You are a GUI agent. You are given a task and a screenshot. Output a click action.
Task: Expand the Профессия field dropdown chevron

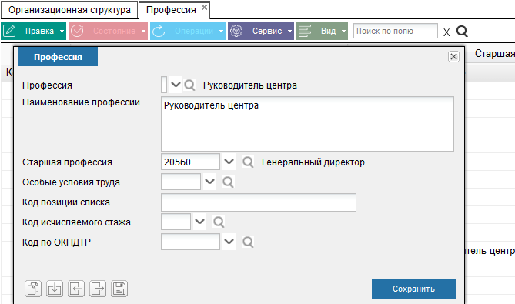click(x=176, y=85)
